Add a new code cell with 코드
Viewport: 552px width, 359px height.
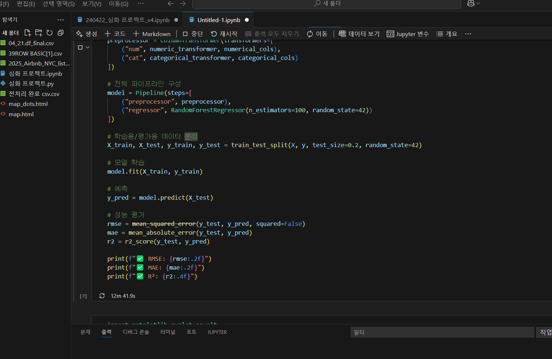[115, 34]
